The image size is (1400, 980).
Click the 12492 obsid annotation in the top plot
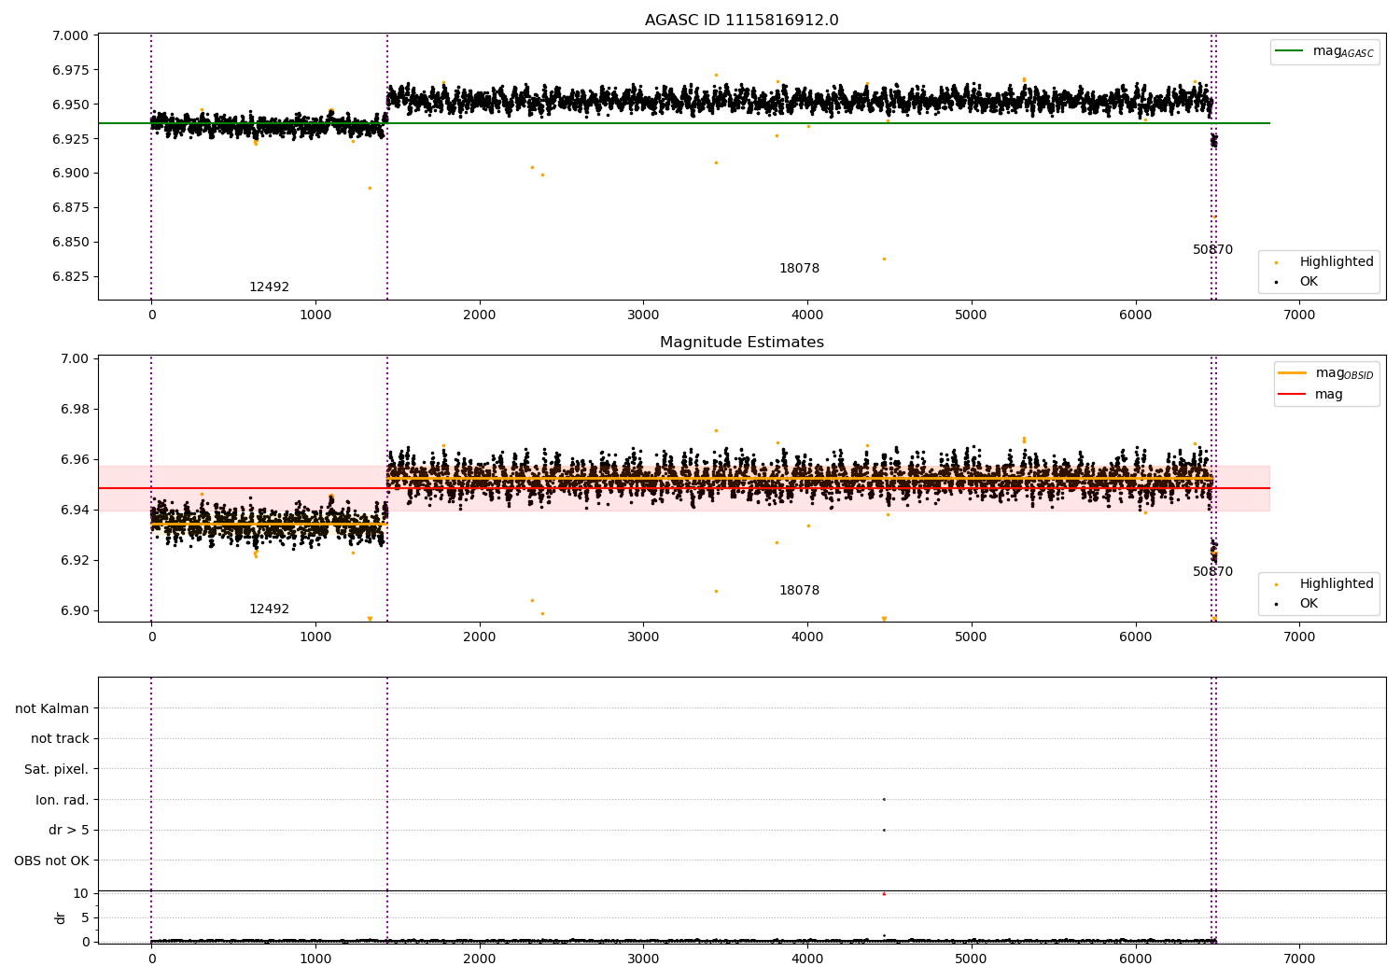269,287
